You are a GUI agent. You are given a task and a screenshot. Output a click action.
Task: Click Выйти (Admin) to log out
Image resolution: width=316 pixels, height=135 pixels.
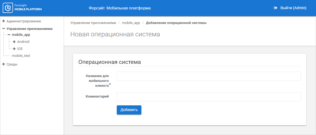coord(293,8)
